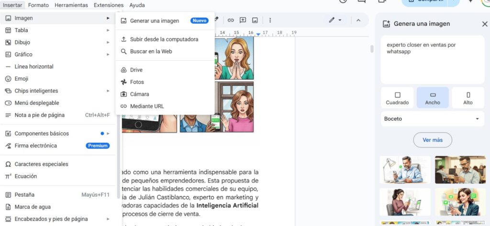Select the first generated image thumbnail
This screenshot has height=226, width=490.
(x=405, y=170)
